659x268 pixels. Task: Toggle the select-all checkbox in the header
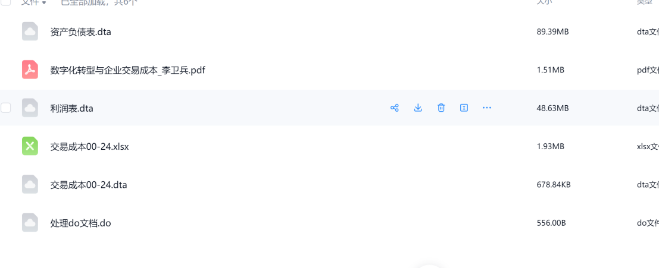coord(6,2)
